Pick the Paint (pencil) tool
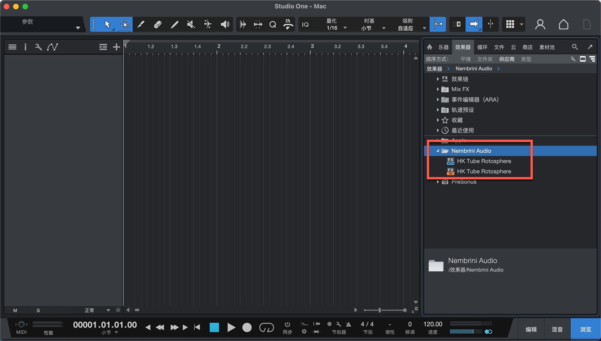 (174, 24)
